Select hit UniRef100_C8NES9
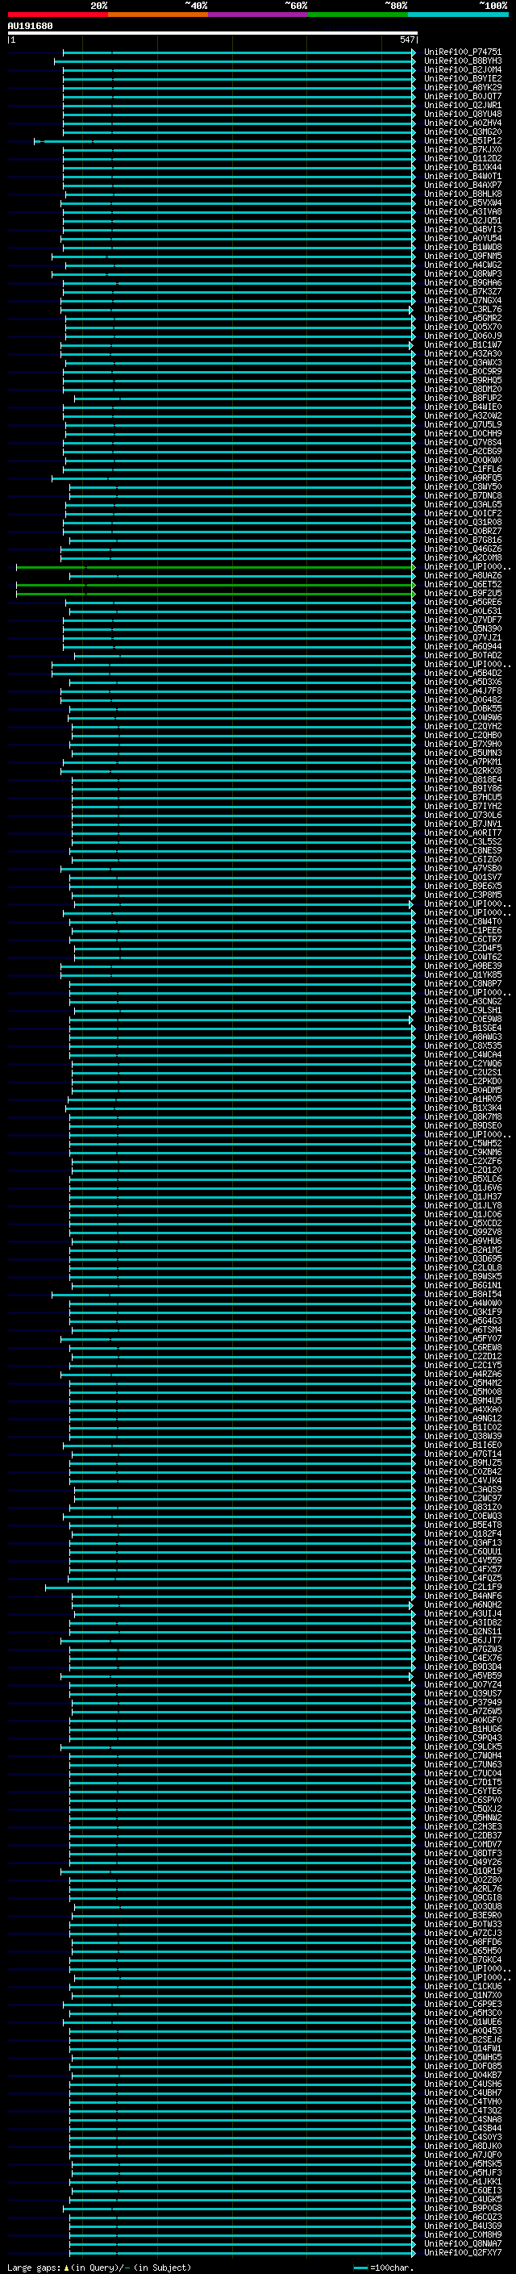Screen dimensions: 516x2274 pyautogui.click(x=462, y=851)
